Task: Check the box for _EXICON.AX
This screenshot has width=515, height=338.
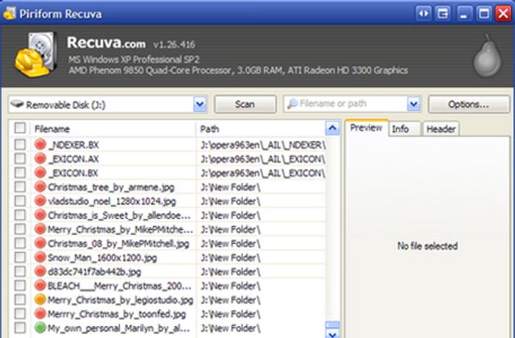Action: 20,159
